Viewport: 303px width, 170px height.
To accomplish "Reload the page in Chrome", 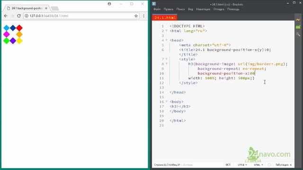I will pos(19,16).
